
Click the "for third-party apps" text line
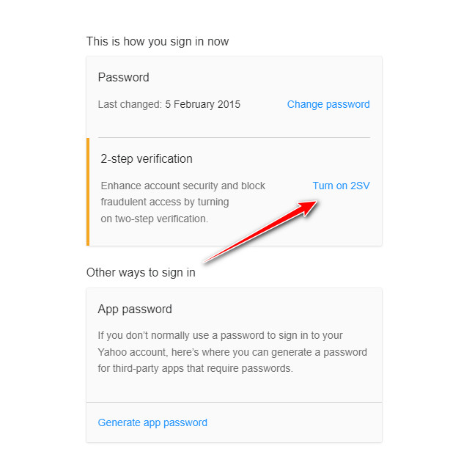click(x=195, y=368)
